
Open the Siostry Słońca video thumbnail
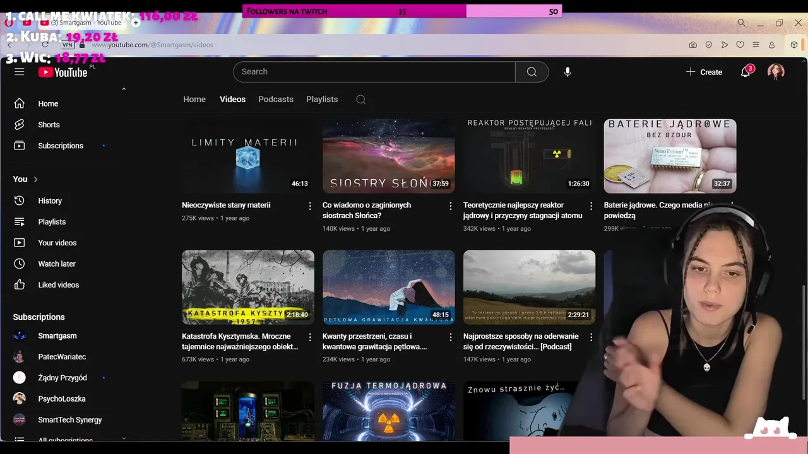pos(389,156)
